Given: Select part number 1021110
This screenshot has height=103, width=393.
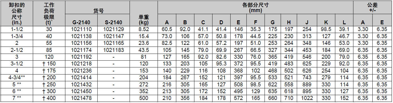Looking at the screenshot, I should pos(81,29).
